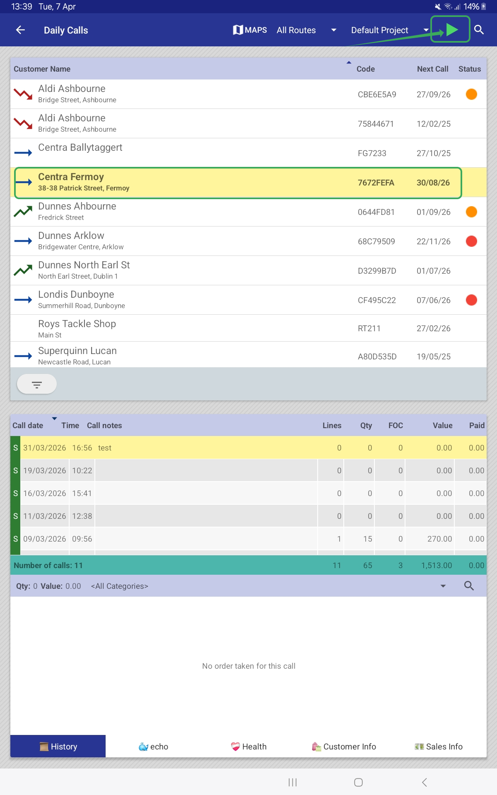Go back using the arrow icon
The height and width of the screenshot is (795, 497).
pyautogui.click(x=20, y=30)
